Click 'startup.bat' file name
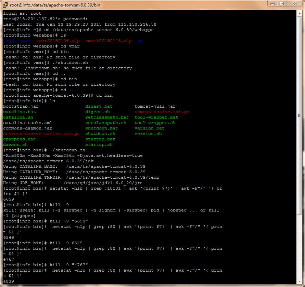The image size is (305, 287). pos(100,139)
